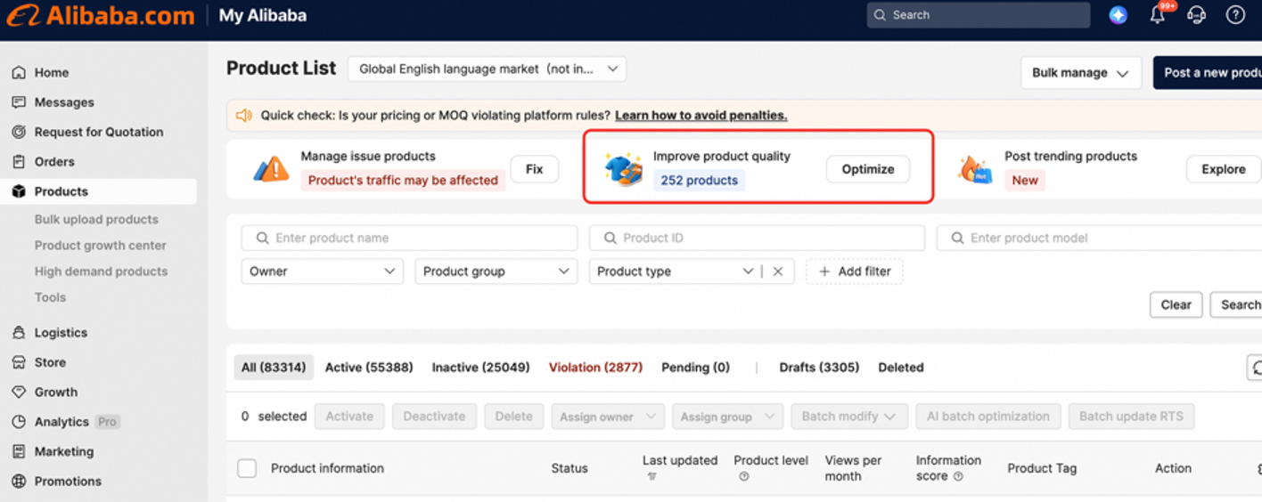1262x502 pixels.
Task: Focus the top Search field
Action: 979,15
